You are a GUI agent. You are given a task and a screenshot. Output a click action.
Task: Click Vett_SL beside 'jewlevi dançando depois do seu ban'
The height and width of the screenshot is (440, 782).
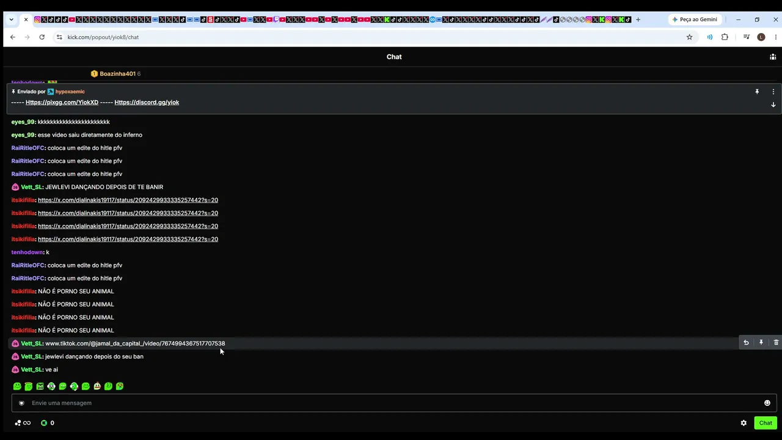[31, 356]
